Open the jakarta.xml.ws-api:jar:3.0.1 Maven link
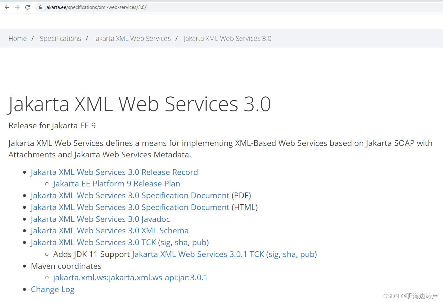 click(x=131, y=278)
